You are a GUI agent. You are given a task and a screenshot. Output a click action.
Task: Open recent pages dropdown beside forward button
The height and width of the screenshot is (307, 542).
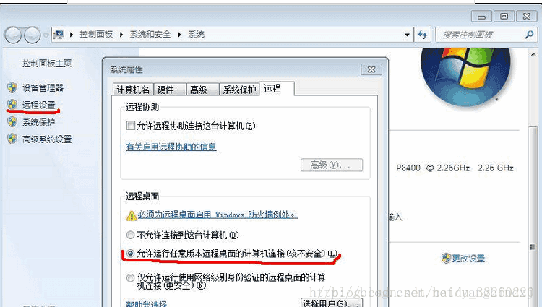[46, 35]
